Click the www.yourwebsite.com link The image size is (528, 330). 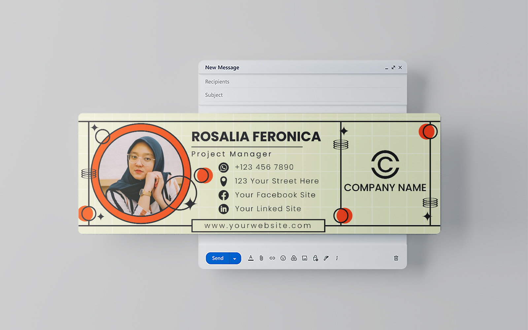tap(258, 226)
